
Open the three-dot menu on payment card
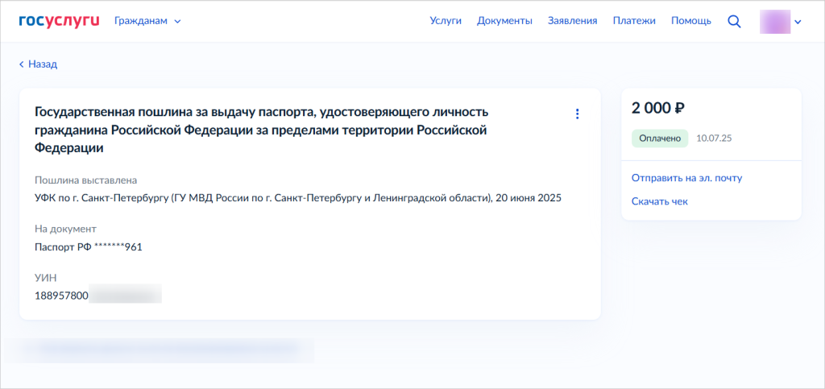point(577,114)
